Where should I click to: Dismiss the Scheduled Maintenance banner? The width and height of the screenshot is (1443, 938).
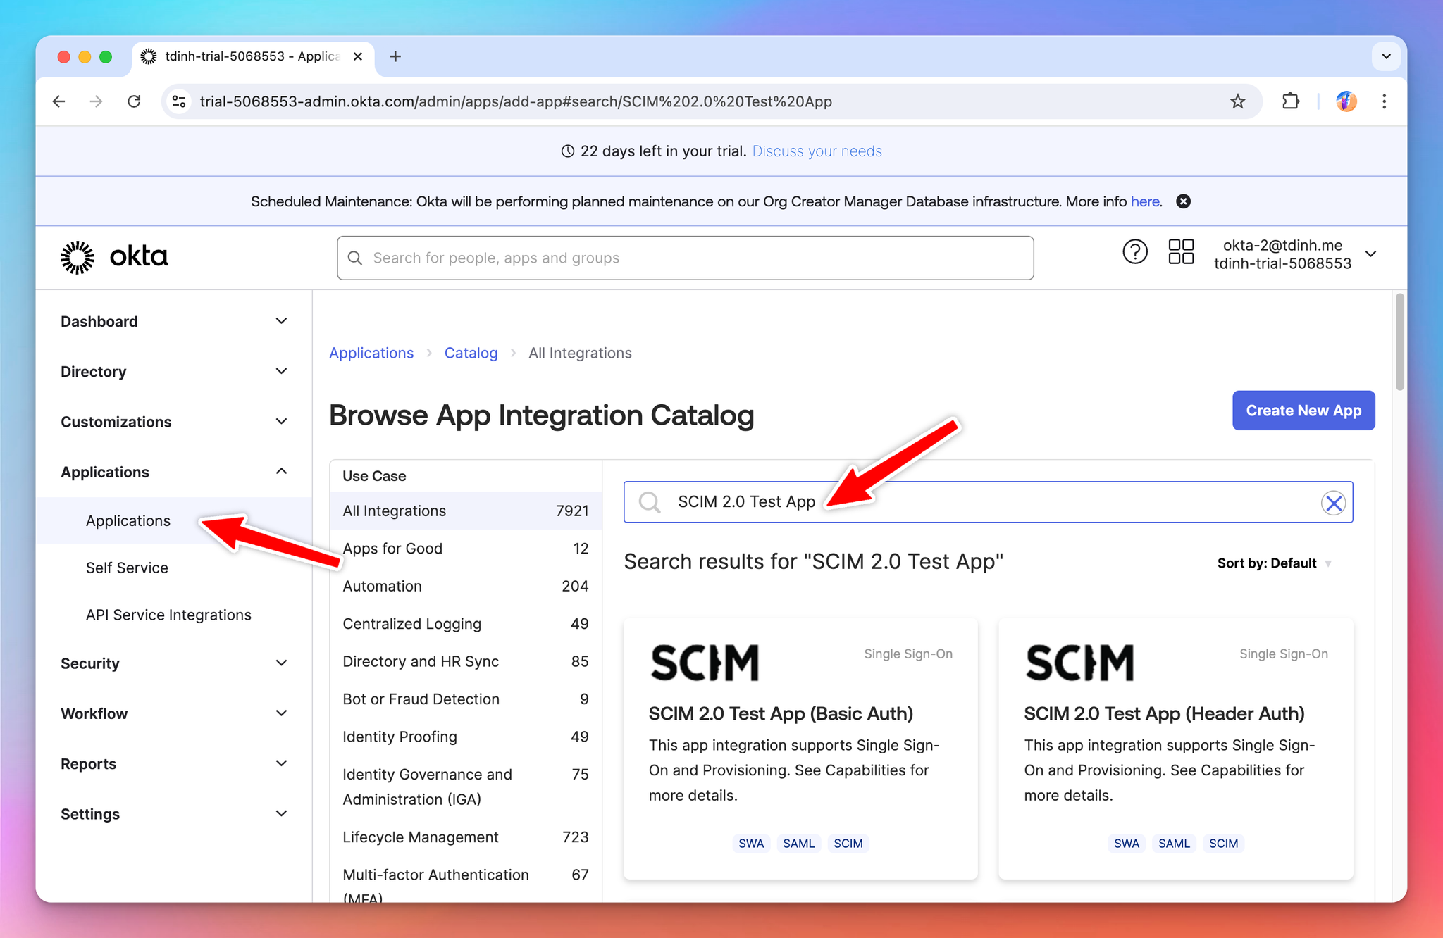1184,201
